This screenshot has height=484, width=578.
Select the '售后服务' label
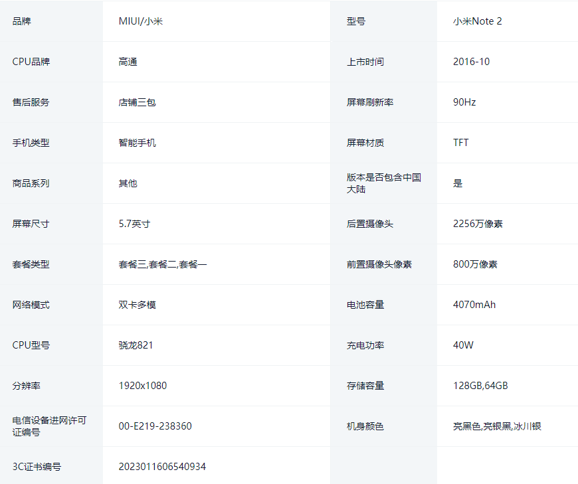pyautogui.click(x=31, y=102)
